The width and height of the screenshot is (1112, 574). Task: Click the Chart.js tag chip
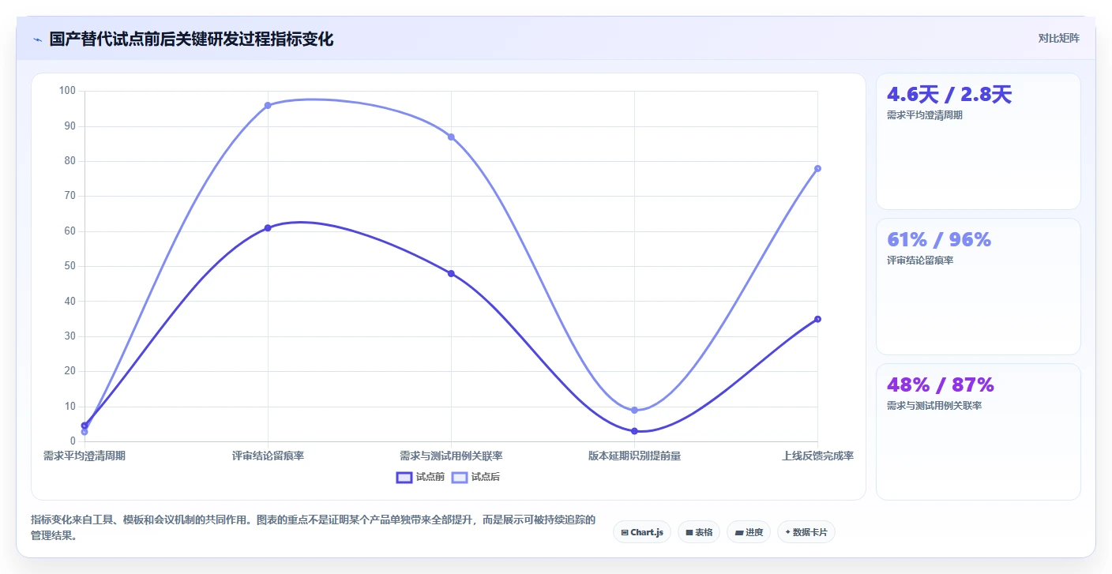642,532
